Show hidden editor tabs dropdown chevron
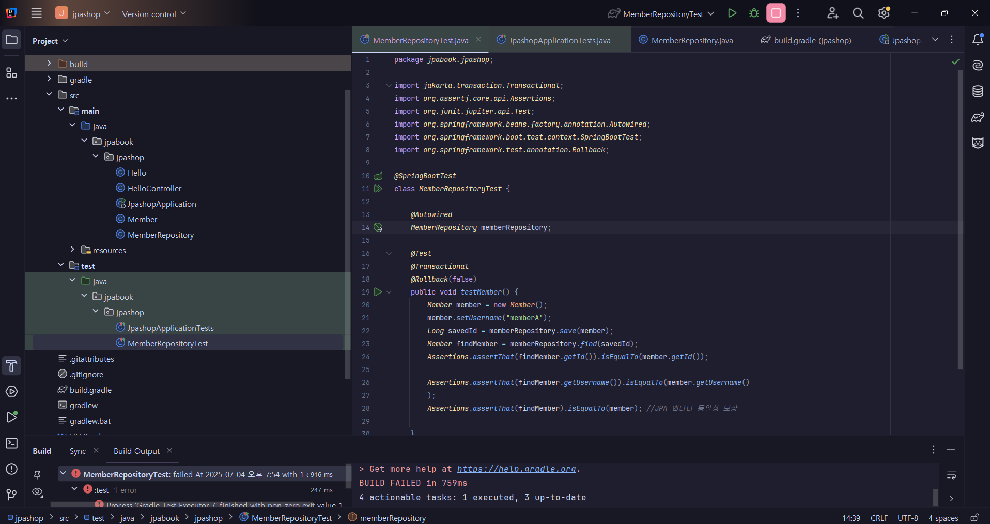Screen dimensions: 990x524 [x=935, y=40]
